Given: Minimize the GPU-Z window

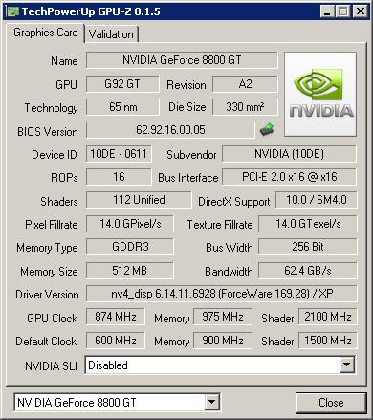Looking at the screenshot, I should pos(327,11).
